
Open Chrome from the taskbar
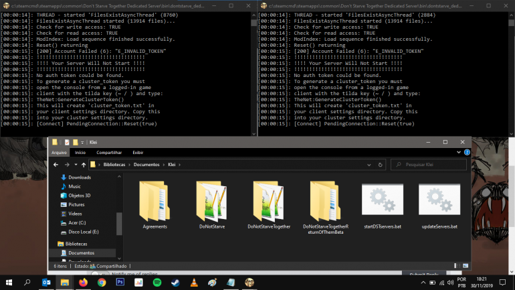click(x=102, y=283)
